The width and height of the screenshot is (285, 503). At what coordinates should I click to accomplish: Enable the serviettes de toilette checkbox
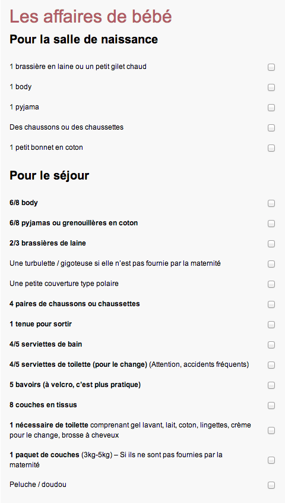click(271, 364)
